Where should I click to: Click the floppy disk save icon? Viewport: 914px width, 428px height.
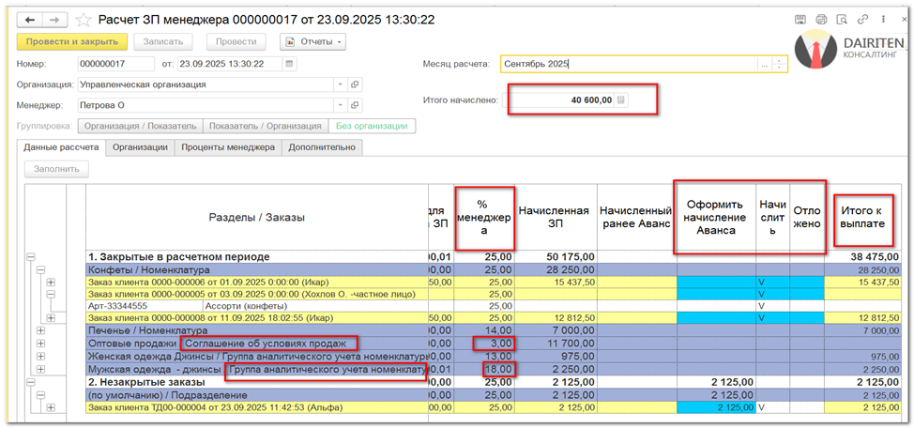click(x=800, y=20)
